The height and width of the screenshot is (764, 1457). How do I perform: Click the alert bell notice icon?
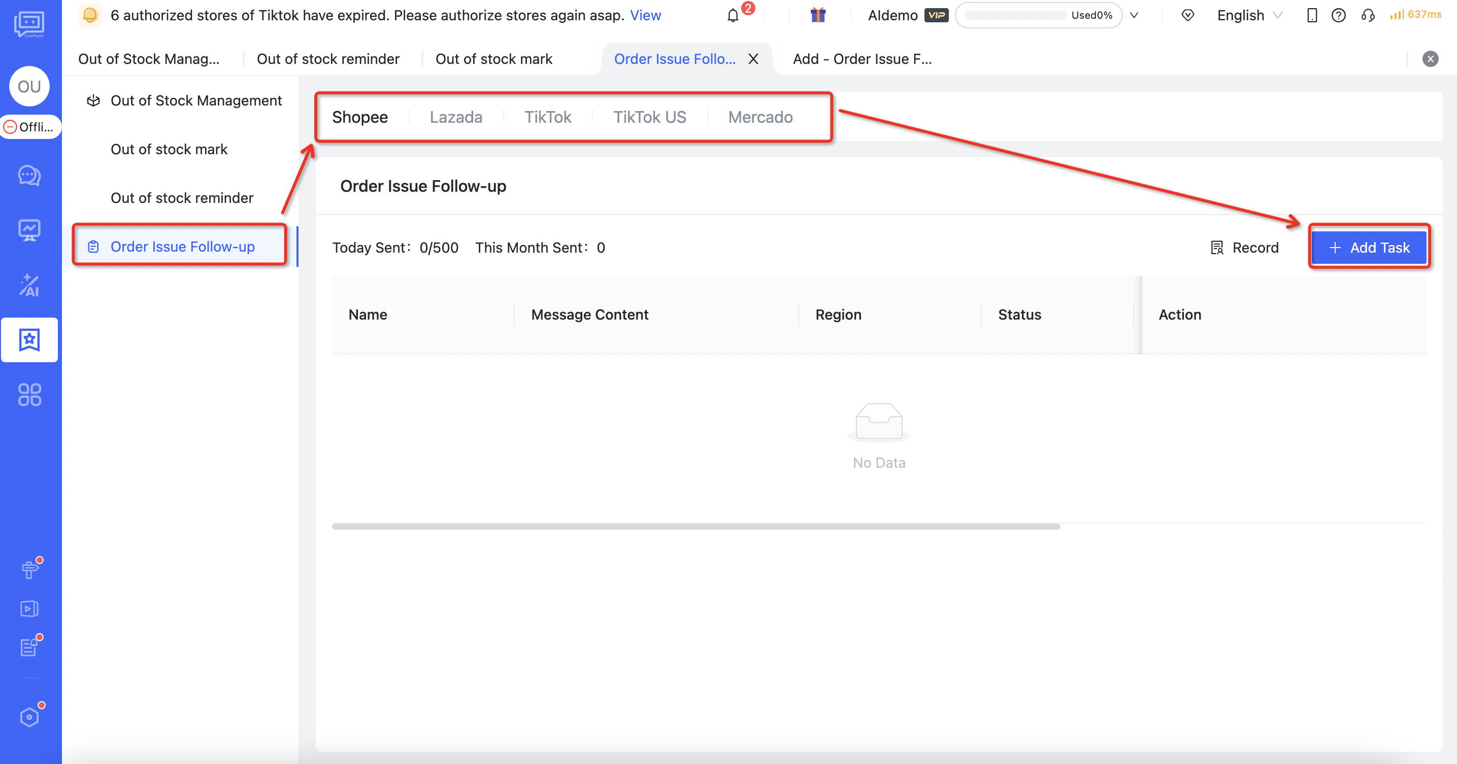(x=90, y=15)
